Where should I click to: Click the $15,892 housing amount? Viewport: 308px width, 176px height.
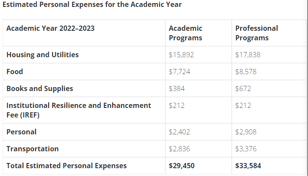[181, 55]
